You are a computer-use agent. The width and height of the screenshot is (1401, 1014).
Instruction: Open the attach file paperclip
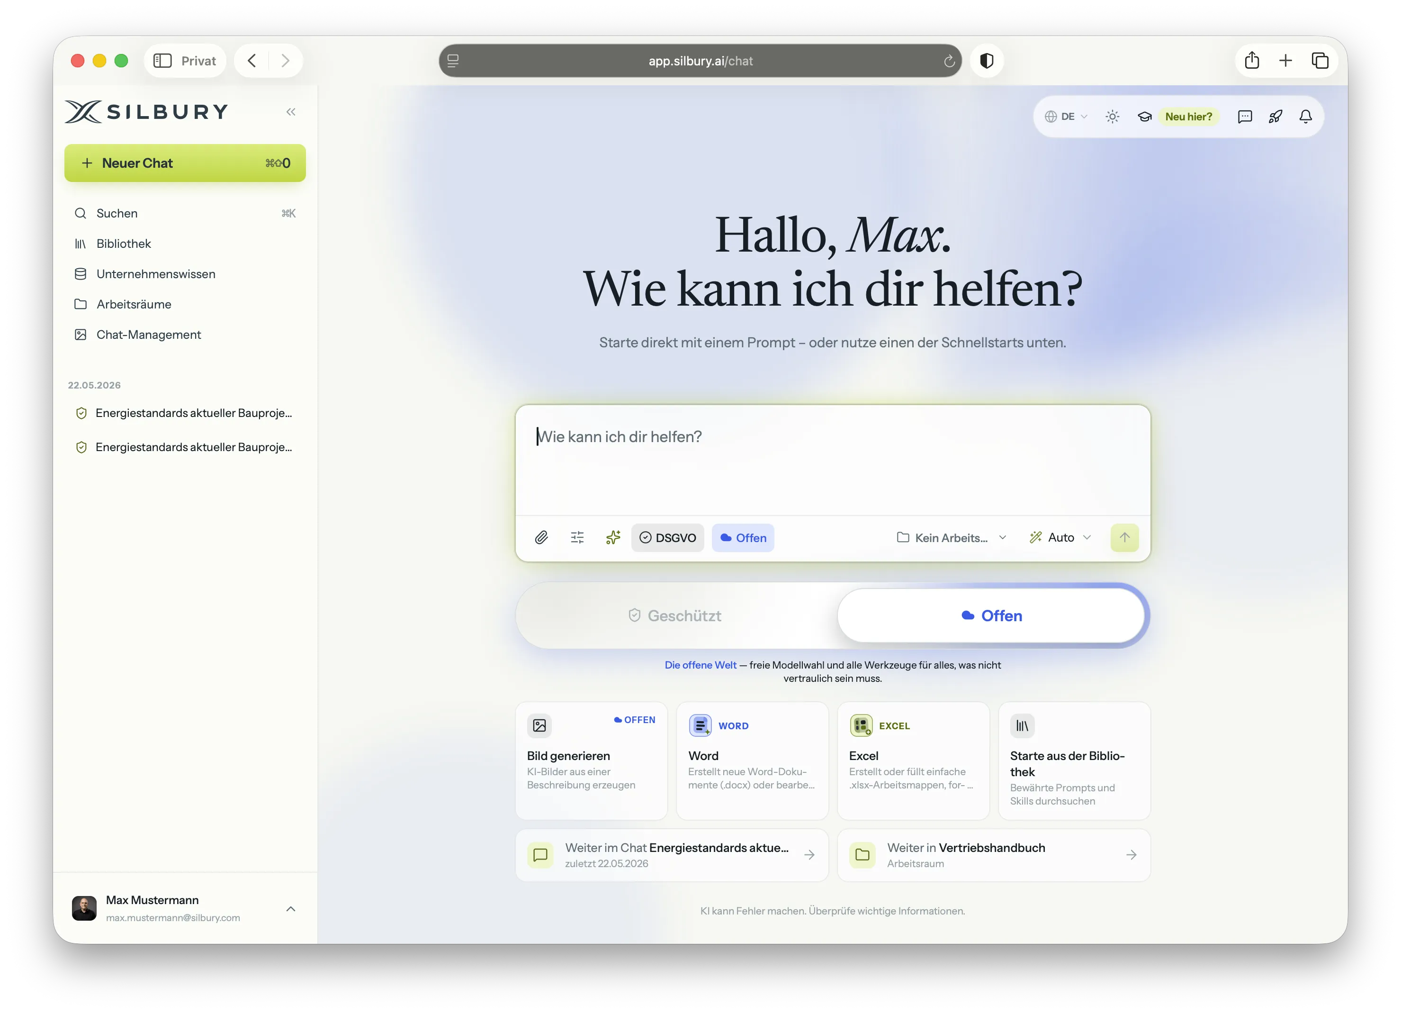(541, 538)
